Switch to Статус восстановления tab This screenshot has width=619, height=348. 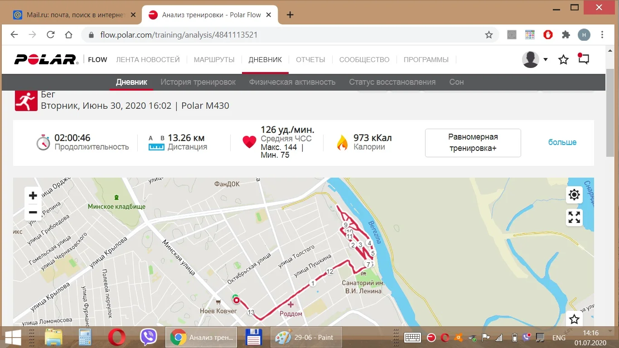pos(392,82)
